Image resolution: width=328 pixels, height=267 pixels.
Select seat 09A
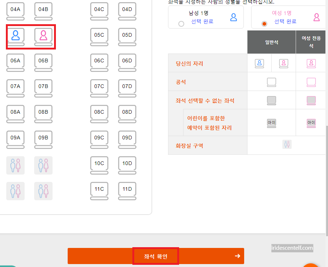click(15, 139)
